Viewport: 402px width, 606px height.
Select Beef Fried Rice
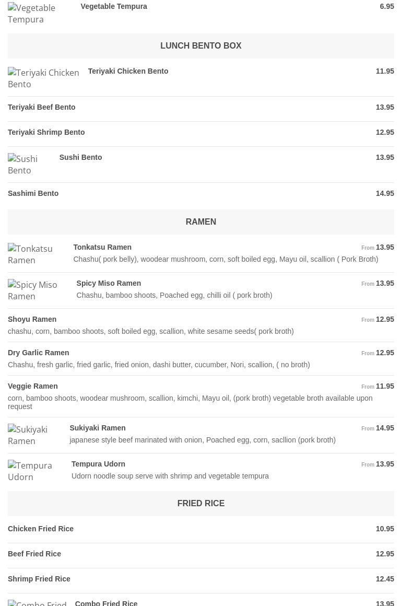tap(34, 554)
